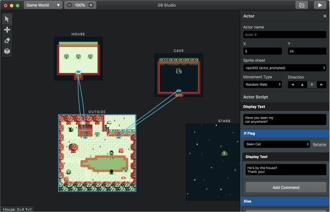The image size is (330, 212).
Task: Select the actor in Stars scene
Action: (x=225, y=153)
